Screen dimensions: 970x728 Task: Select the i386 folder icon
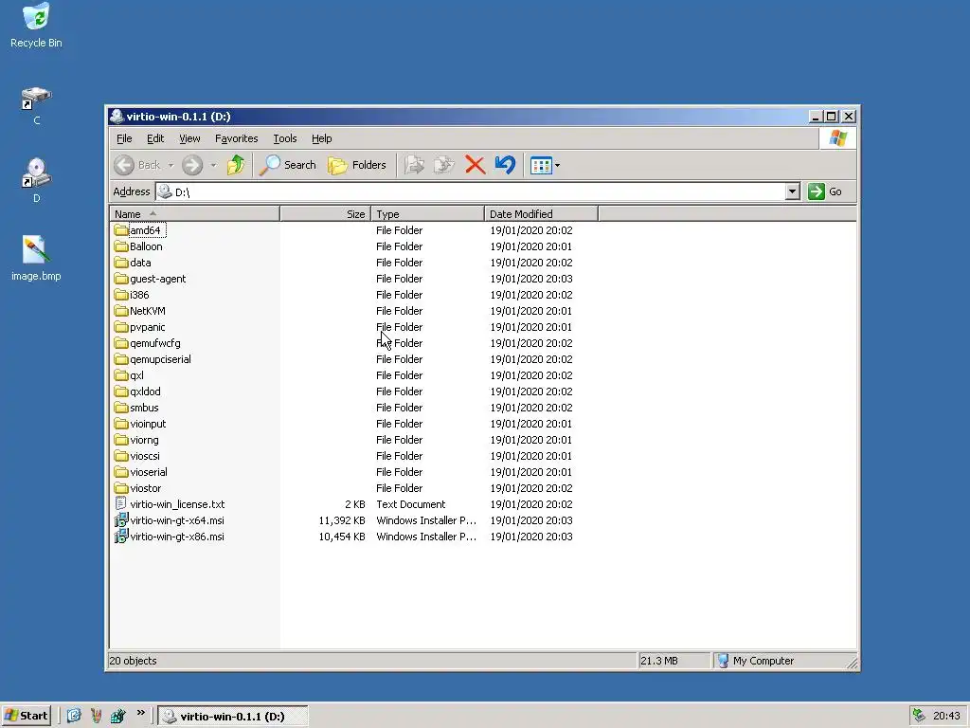(x=121, y=295)
